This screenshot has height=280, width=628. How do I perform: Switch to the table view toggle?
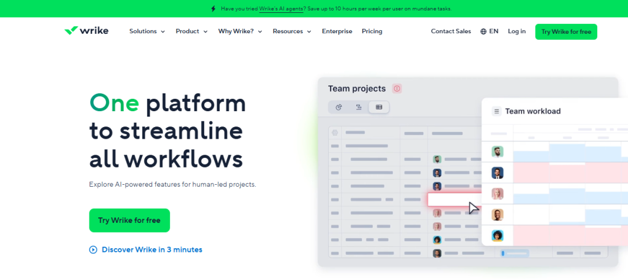378,107
